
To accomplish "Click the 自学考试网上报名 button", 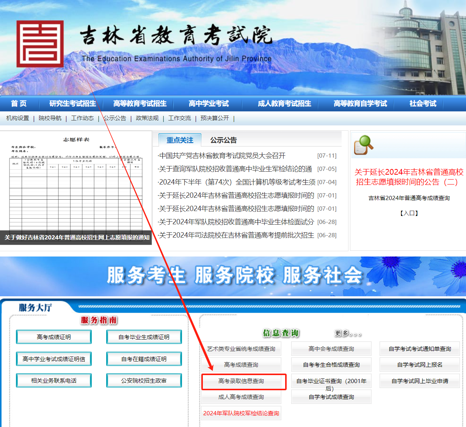I will [x=420, y=364].
